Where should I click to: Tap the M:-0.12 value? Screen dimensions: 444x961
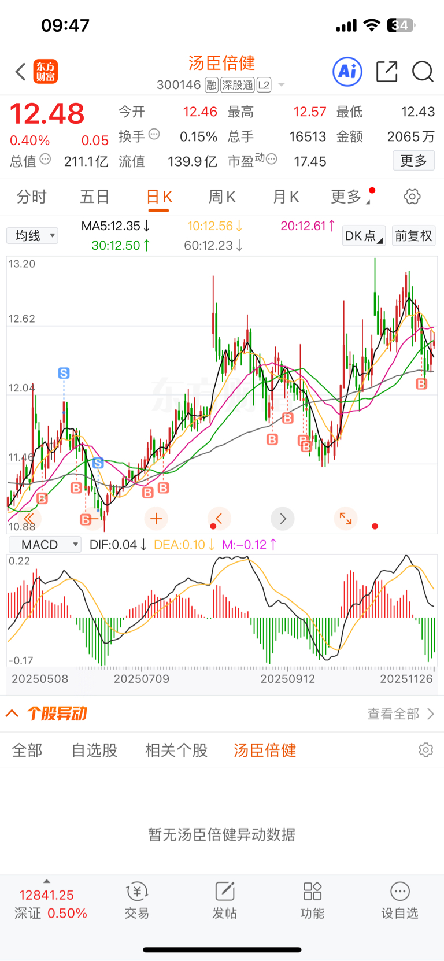[x=249, y=545]
